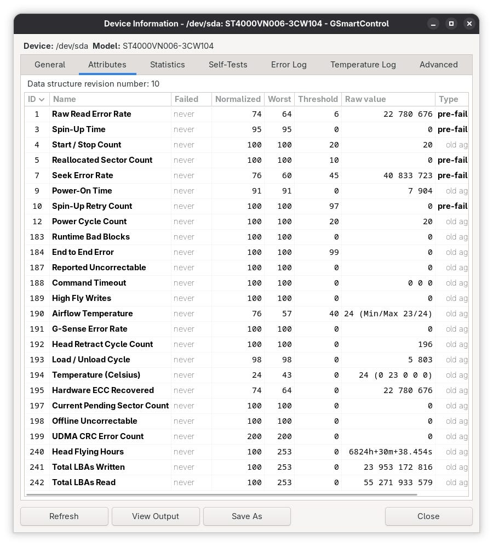Click the Save As button

click(x=246, y=516)
